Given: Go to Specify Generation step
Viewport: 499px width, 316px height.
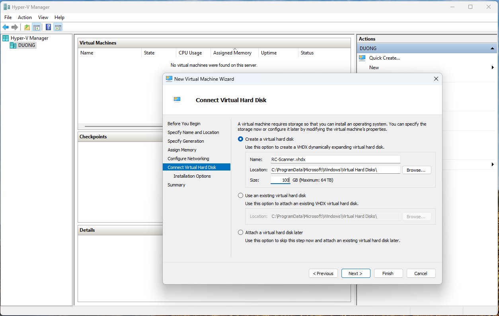Looking at the screenshot, I should pos(186,141).
